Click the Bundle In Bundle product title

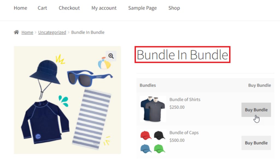point(182,55)
